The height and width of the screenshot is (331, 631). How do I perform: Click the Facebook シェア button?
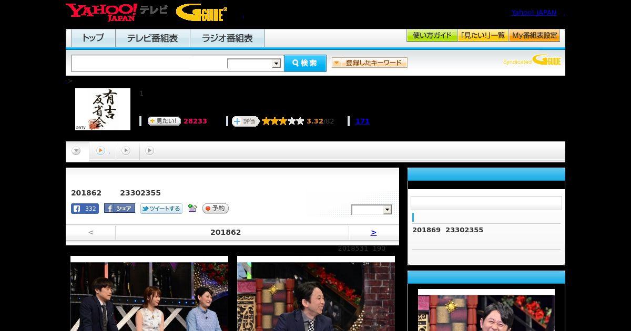pyautogui.click(x=119, y=209)
